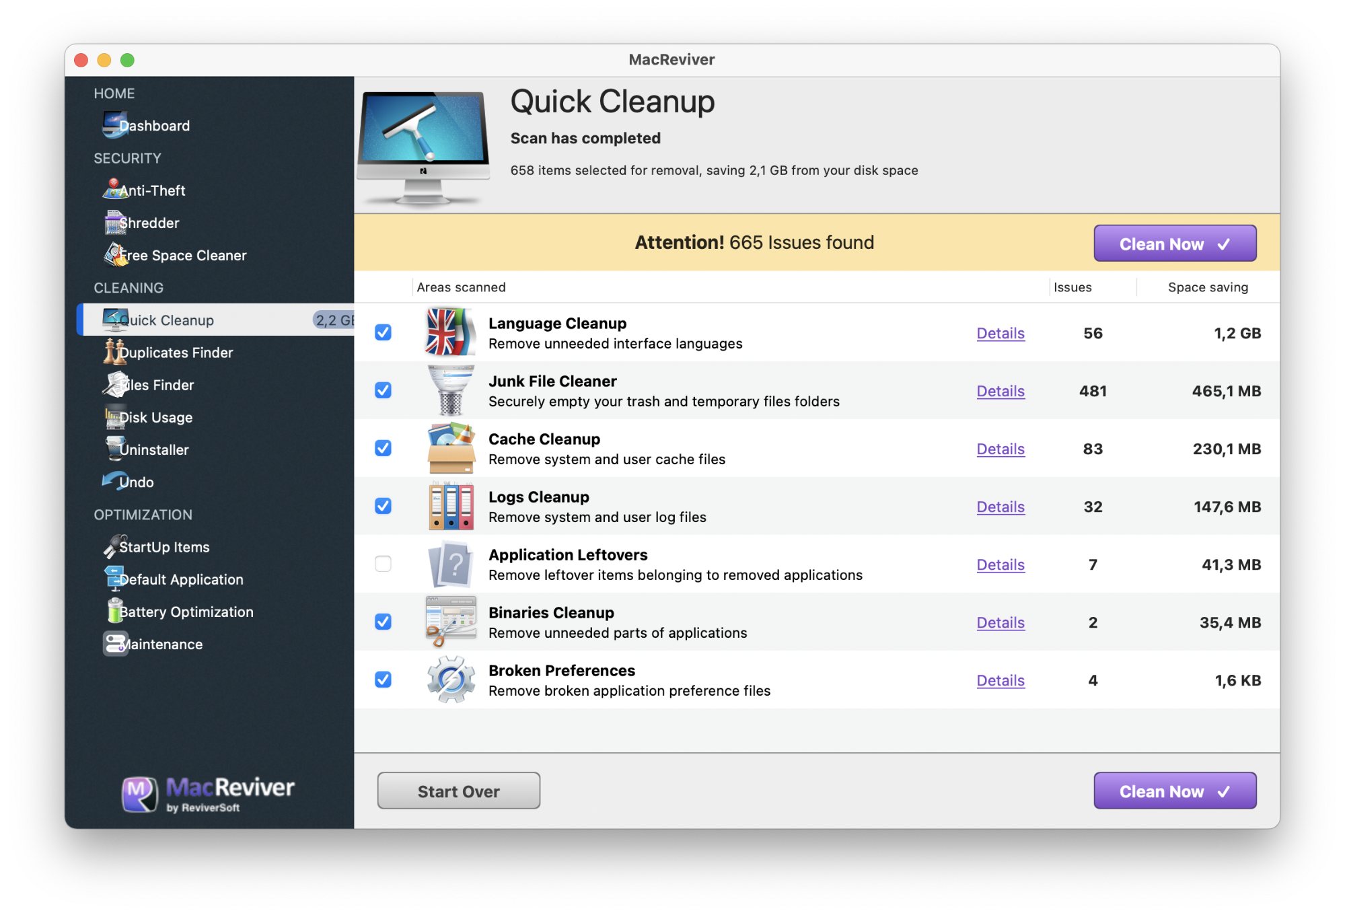Screen dimensions: 1345x915
Task: Click the Areas scanned column header
Action: (461, 287)
